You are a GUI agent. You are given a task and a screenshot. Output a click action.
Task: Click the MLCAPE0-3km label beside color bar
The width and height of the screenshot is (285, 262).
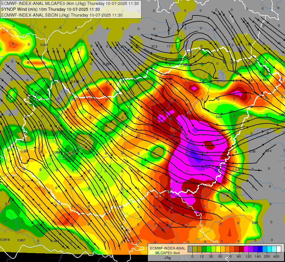tap(168, 253)
